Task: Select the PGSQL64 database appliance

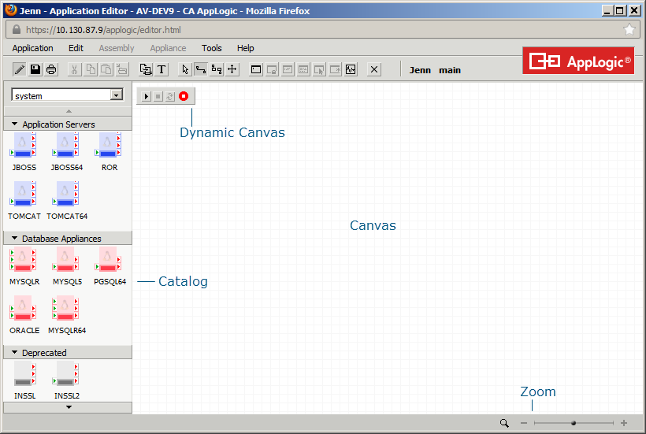Action: pyautogui.click(x=108, y=259)
